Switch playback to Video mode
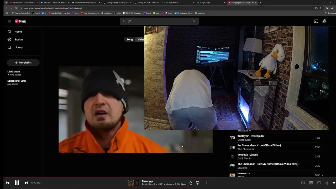336x189 pixels. point(141,40)
